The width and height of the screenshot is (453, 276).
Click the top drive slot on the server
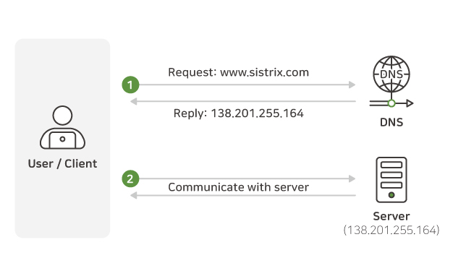click(391, 165)
